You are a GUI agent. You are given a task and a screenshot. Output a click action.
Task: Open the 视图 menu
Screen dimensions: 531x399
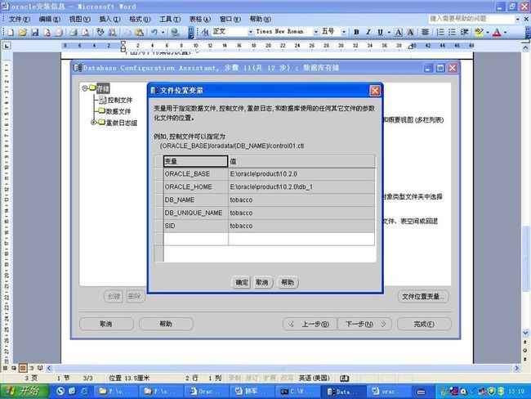(79, 19)
